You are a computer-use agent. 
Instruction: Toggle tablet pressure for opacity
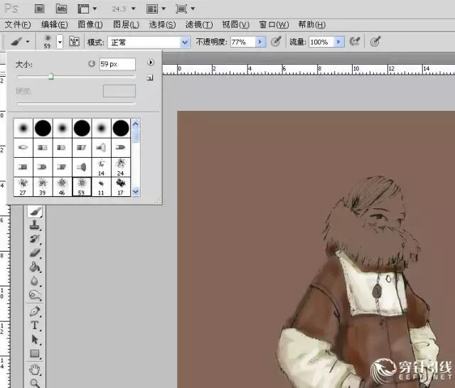pyautogui.click(x=276, y=41)
